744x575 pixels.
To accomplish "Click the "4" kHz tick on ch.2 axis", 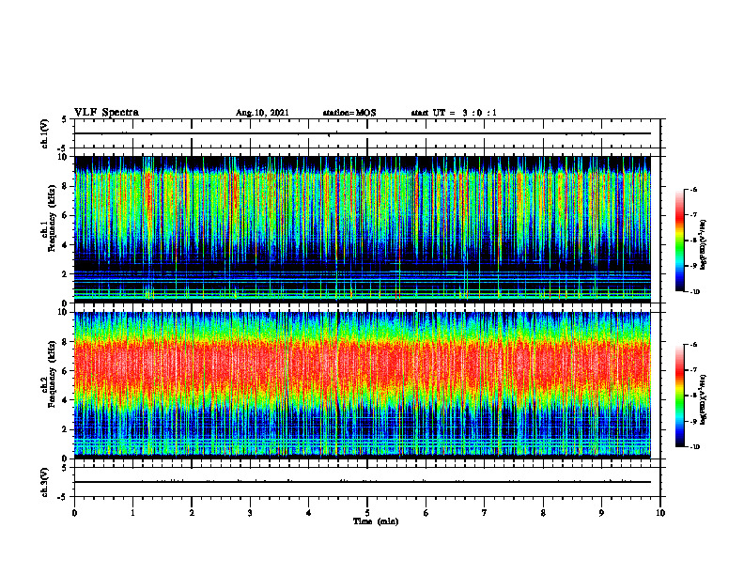I will click(66, 400).
